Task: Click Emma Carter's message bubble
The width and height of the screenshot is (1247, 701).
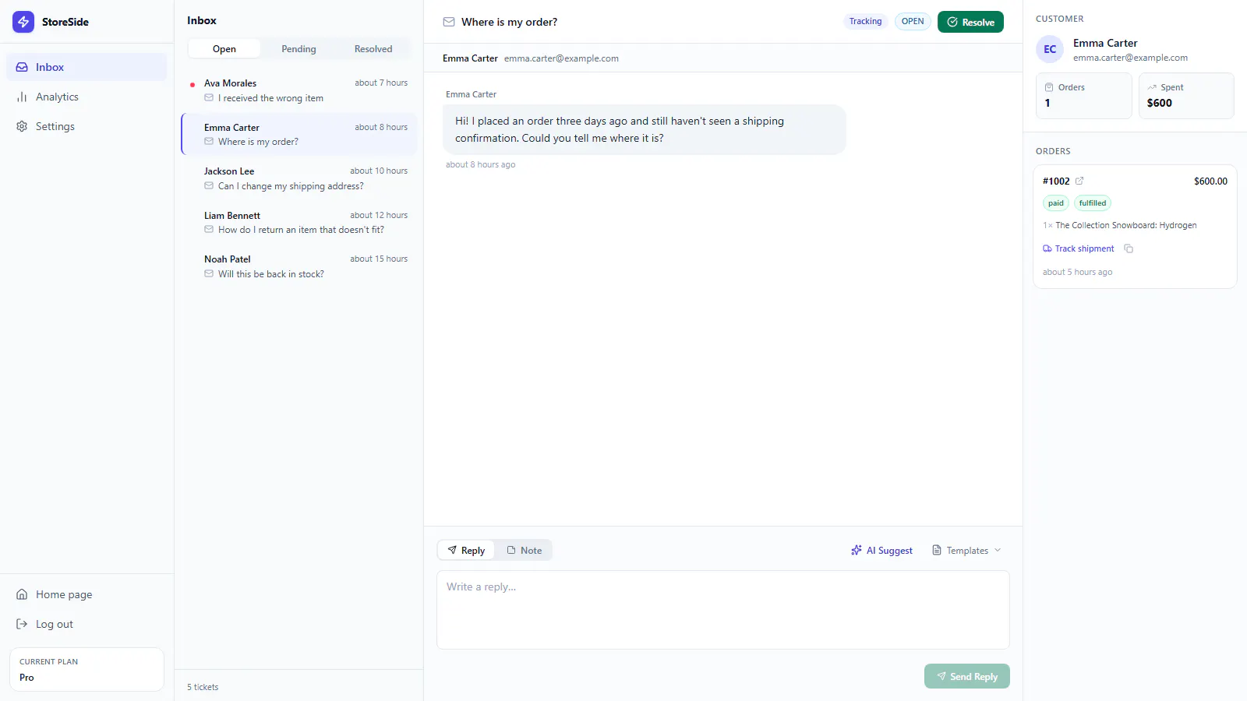Action: pos(645,129)
